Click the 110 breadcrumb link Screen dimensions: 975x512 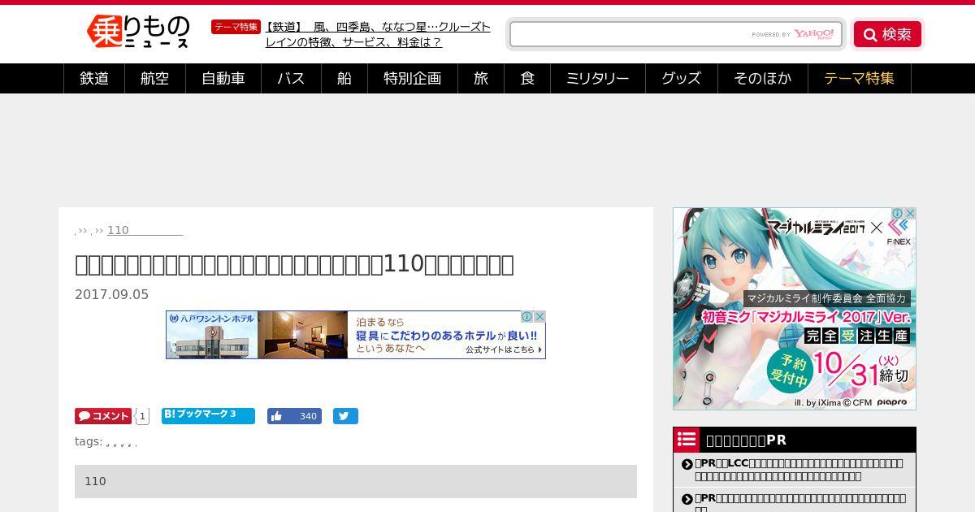pyautogui.click(x=145, y=230)
